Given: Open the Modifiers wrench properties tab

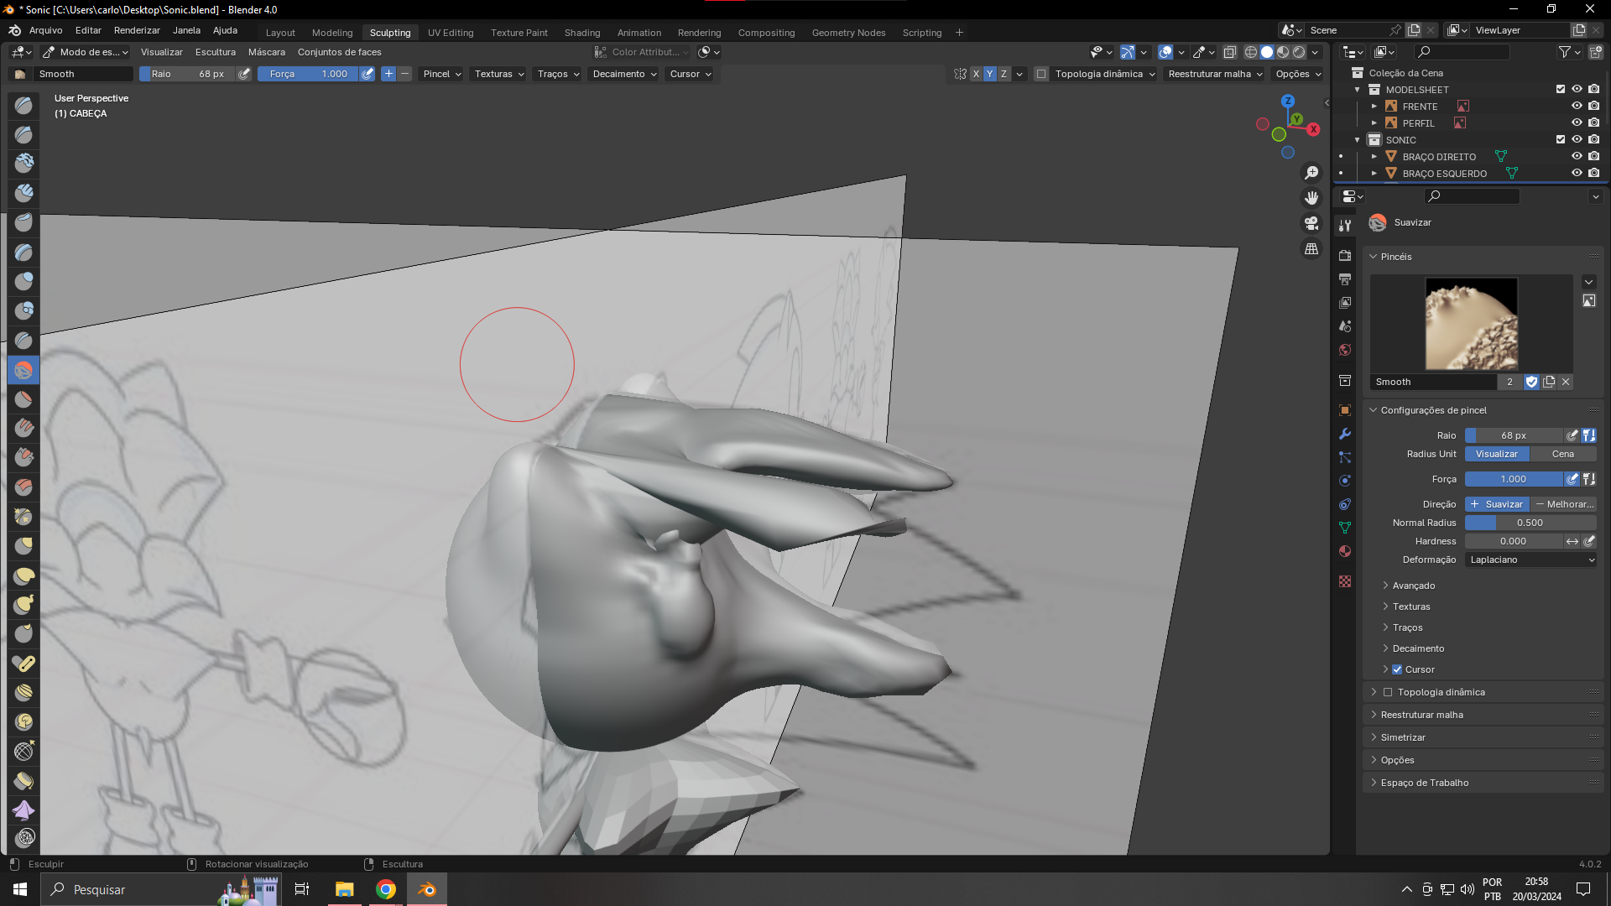Looking at the screenshot, I should click(x=1345, y=434).
